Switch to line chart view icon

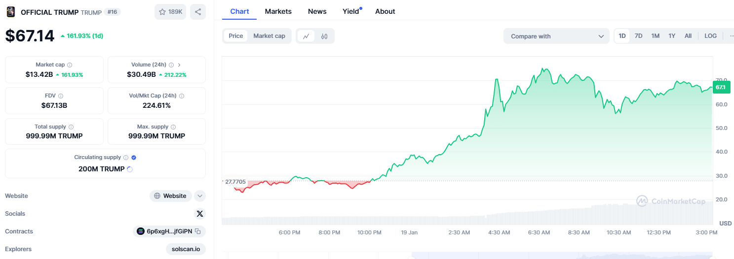point(306,36)
